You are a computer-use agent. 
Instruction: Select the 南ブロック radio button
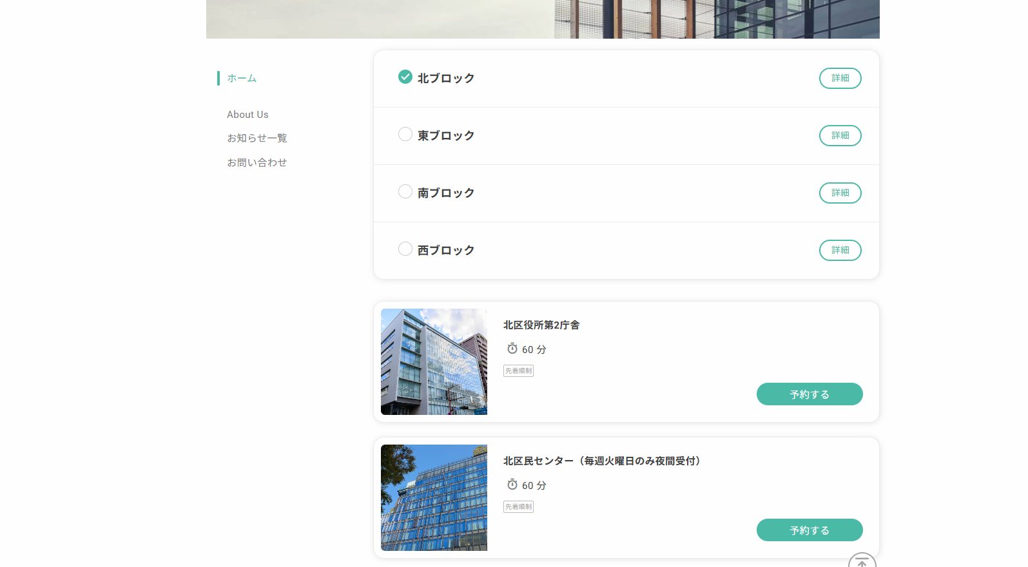405,192
